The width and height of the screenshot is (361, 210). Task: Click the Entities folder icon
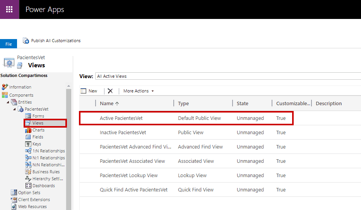(x=14, y=102)
